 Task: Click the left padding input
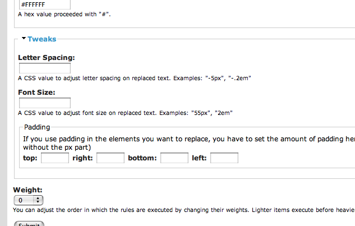[x=224, y=158]
